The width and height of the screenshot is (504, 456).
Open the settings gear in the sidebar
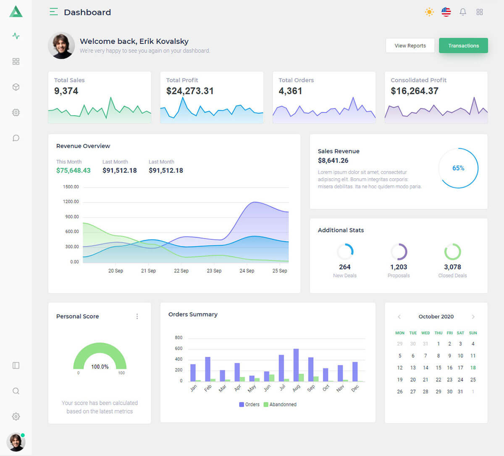pyautogui.click(x=16, y=416)
